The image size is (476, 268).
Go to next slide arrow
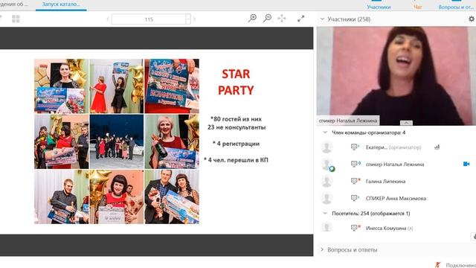194,19
